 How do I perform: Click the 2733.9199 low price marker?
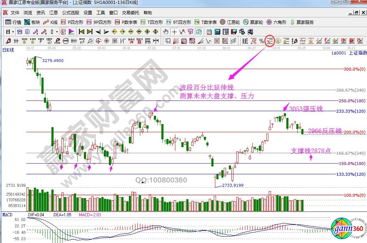pyautogui.click(x=232, y=185)
